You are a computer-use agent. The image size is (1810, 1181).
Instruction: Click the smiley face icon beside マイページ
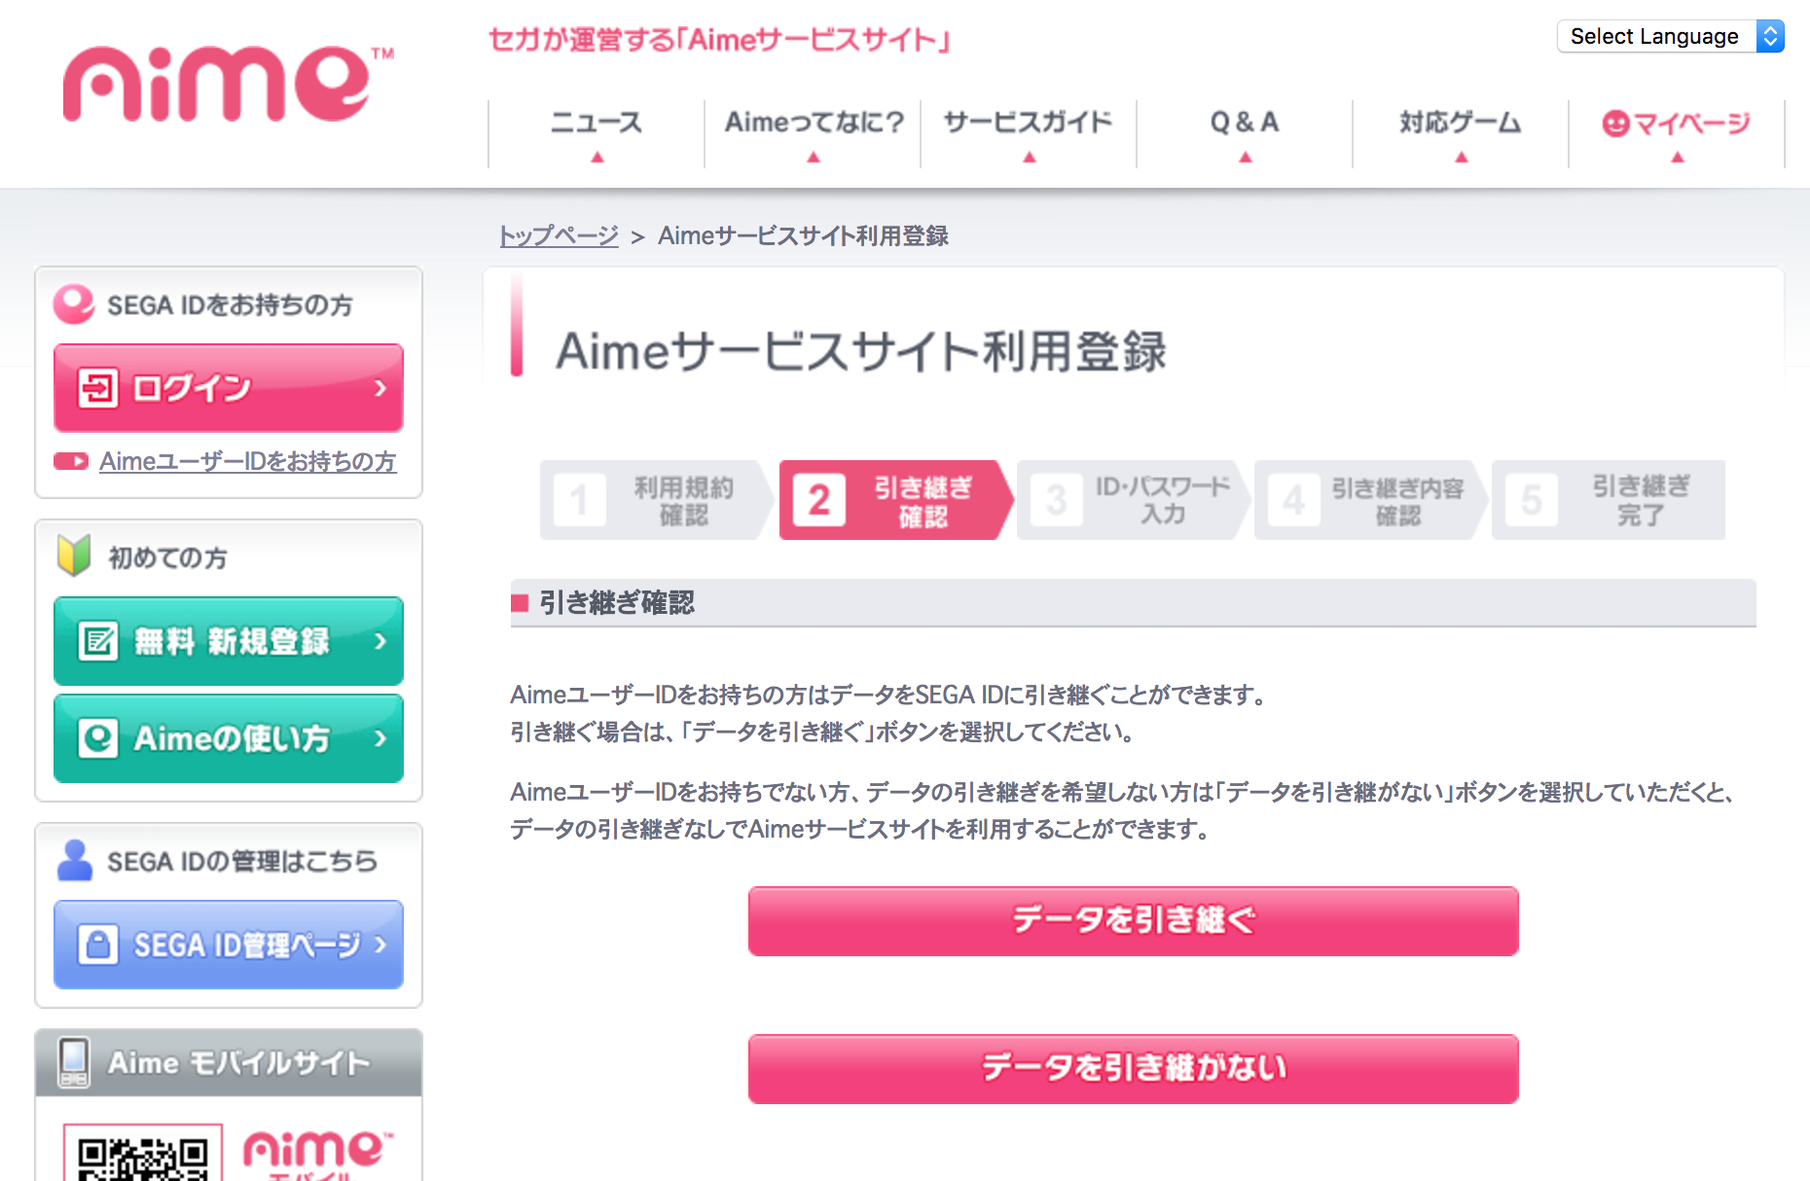coord(1615,124)
